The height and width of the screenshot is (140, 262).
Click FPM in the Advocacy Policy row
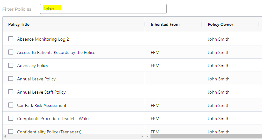(x=155, y=66)
